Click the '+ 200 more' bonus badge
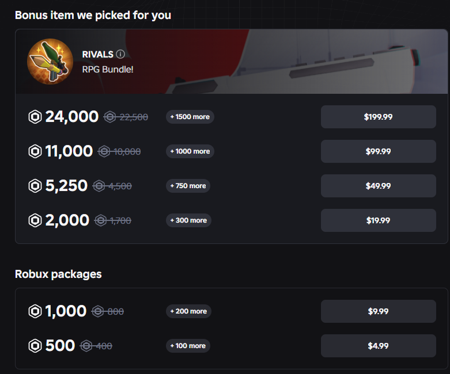450x374 pixels. [x=188, y=311]
